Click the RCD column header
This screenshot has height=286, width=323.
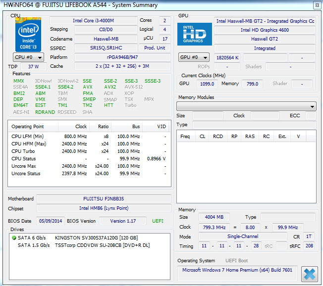click(218, 137)
